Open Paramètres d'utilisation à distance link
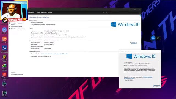This screenshot has width=176, height=99. [17, 24]
